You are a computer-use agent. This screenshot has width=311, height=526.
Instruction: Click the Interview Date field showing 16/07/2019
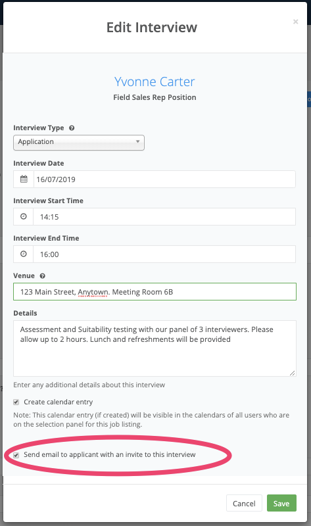[x=164, y=179]
